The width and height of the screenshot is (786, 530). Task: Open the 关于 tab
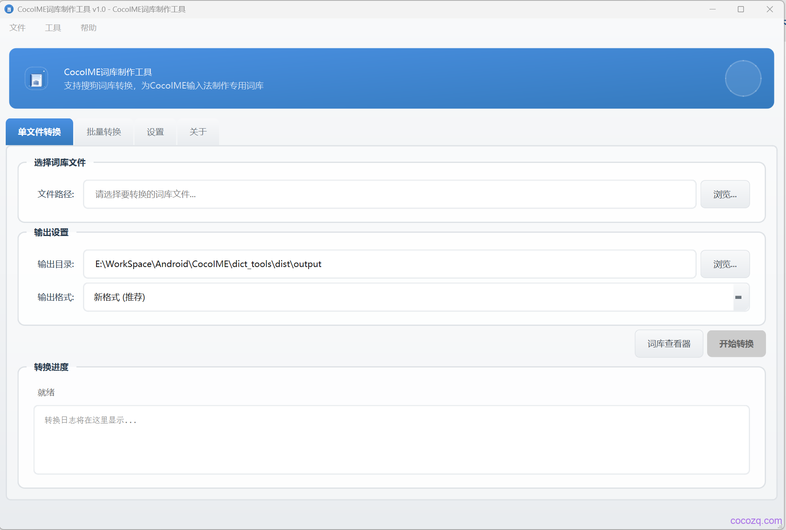click(198, 132)
